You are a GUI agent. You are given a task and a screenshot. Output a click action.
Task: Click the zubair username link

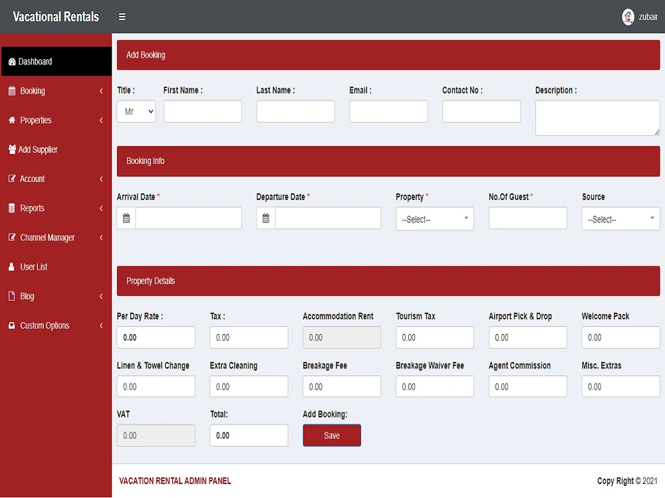[648, 17]
